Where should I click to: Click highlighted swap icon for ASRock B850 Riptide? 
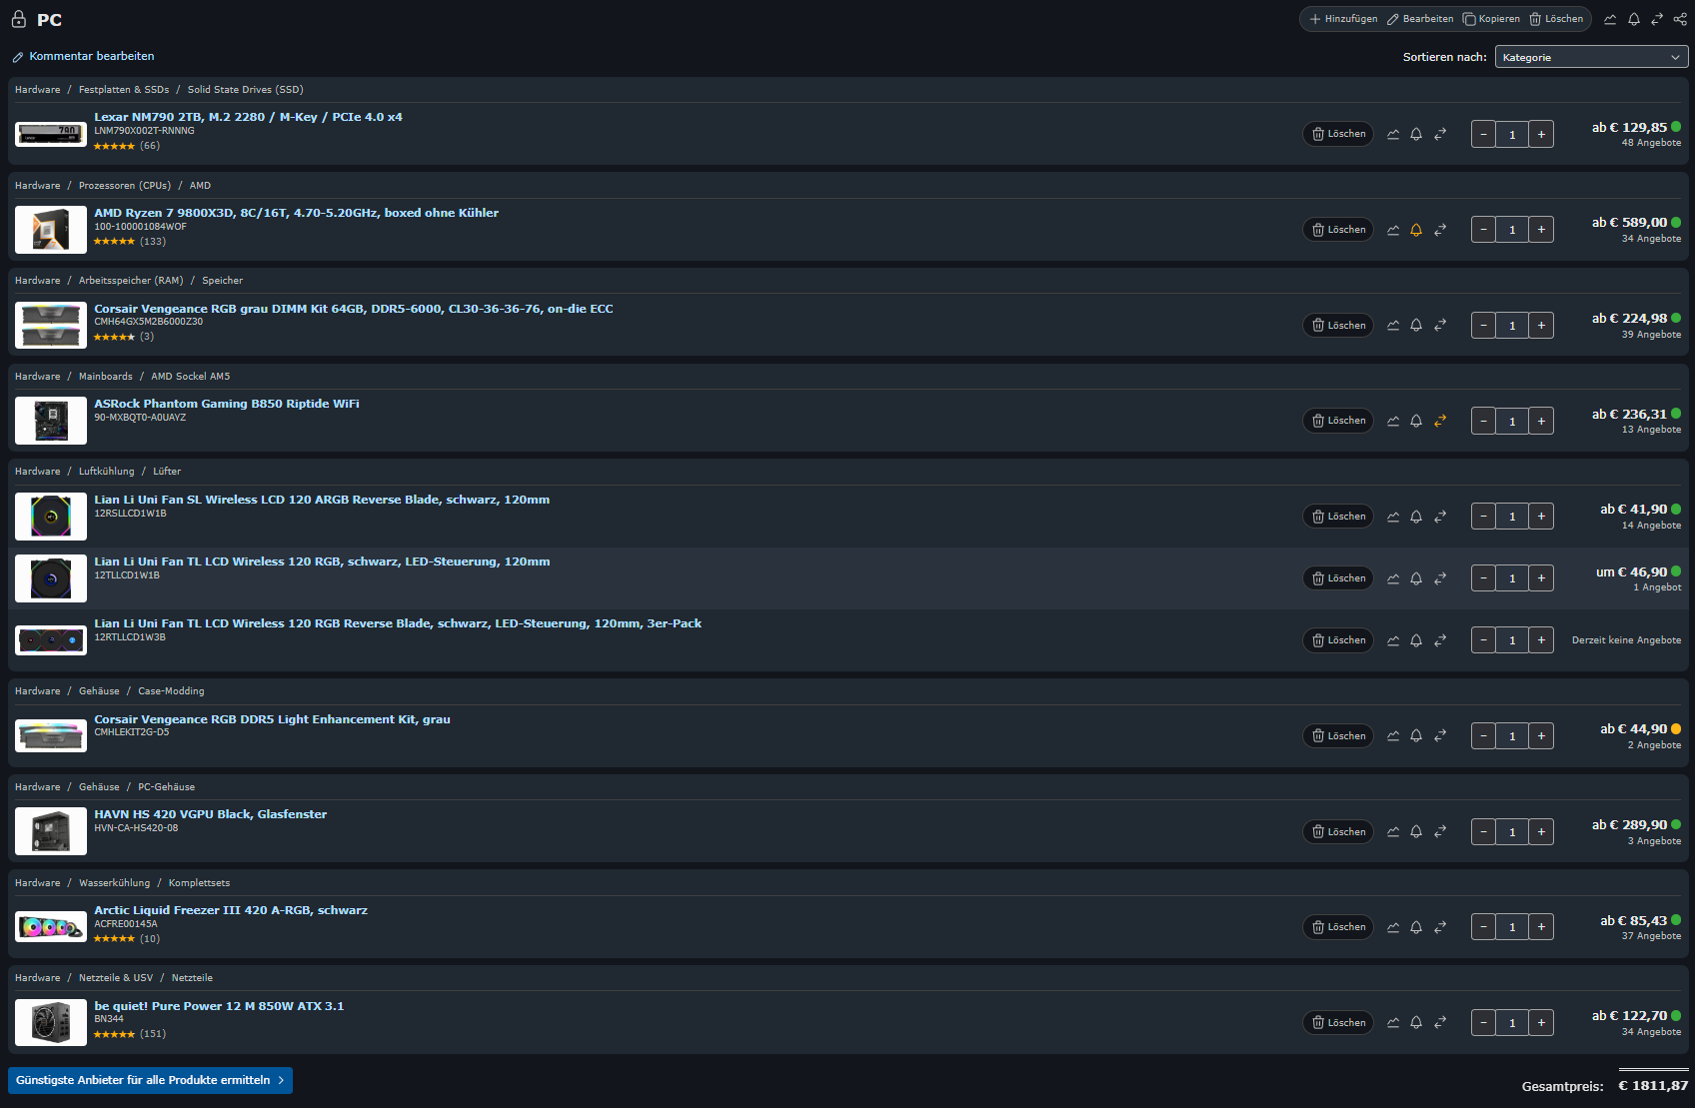tap(1440, 421)
